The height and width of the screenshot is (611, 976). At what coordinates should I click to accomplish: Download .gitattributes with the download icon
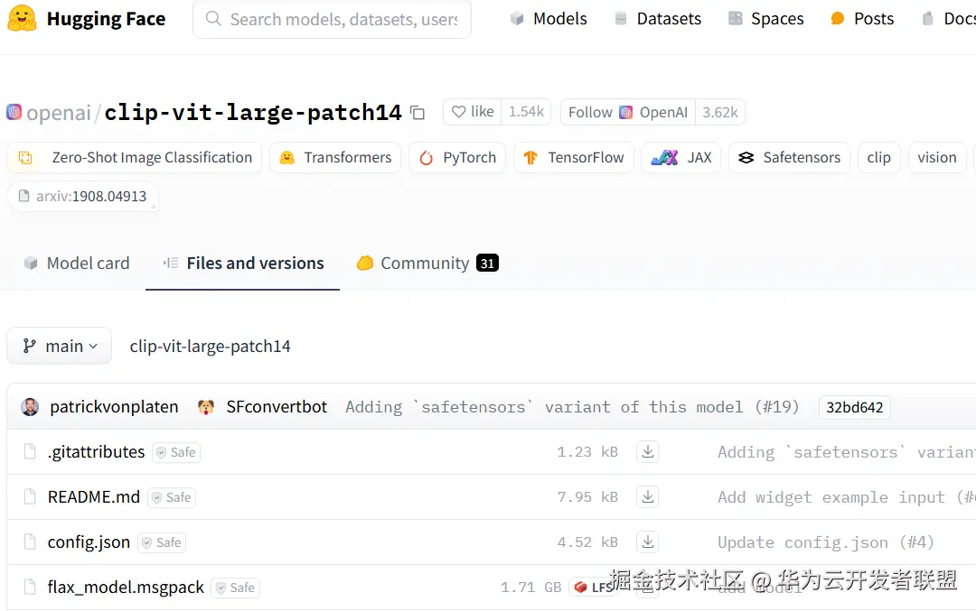648,452
